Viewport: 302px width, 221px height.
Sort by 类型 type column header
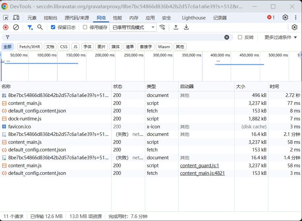(162, 86)
